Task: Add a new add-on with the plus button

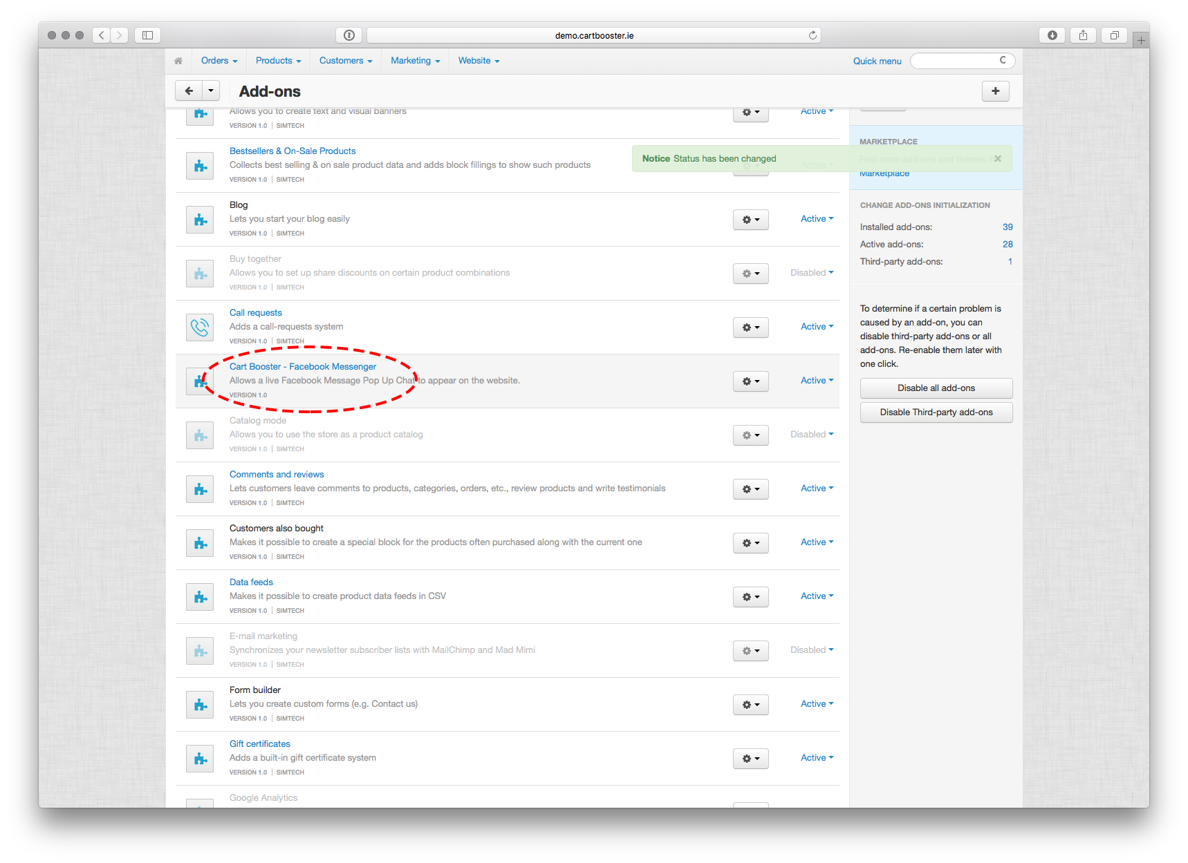Action: (995, 91)
